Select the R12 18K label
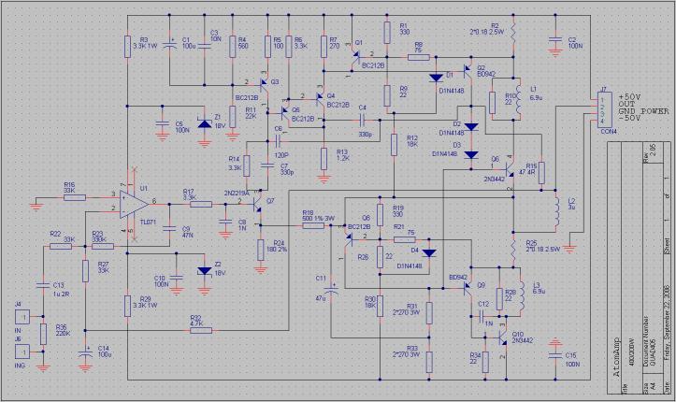 coord(412,141)
